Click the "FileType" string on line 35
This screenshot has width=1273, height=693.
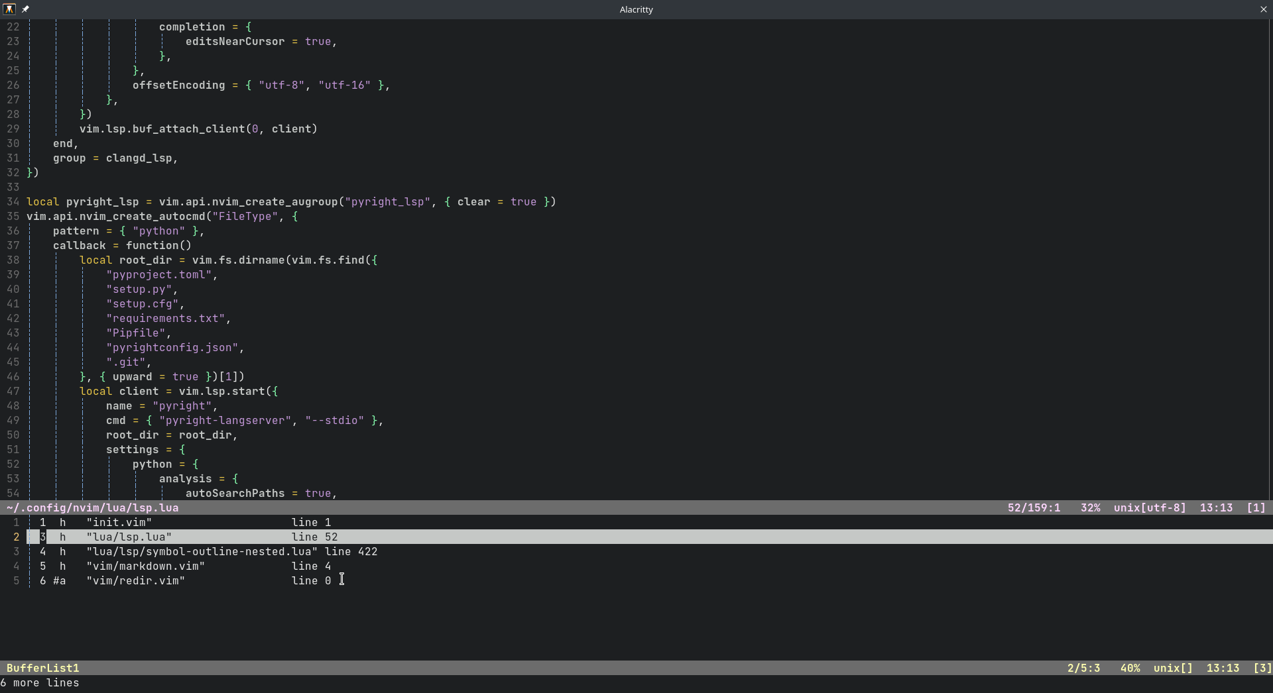[245, 216]
